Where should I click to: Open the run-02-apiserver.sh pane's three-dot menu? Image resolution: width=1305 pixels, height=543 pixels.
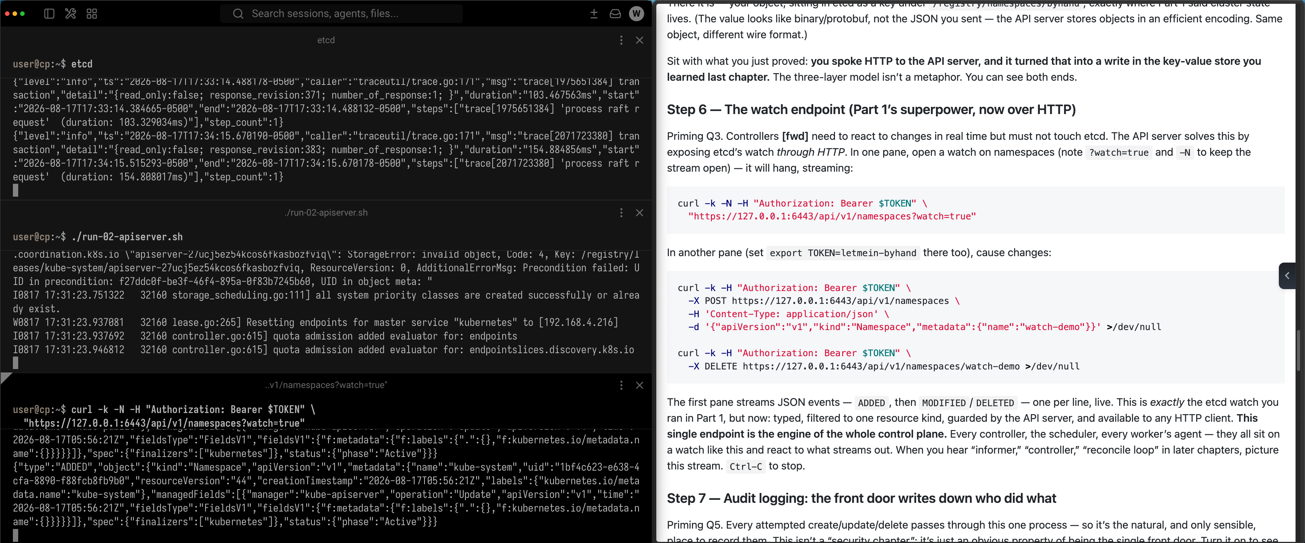(621, 213)
